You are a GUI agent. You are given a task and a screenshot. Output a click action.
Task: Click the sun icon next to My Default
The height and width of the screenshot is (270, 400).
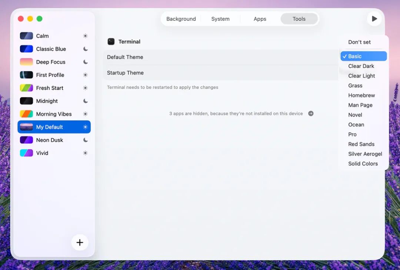click(86, 127)
